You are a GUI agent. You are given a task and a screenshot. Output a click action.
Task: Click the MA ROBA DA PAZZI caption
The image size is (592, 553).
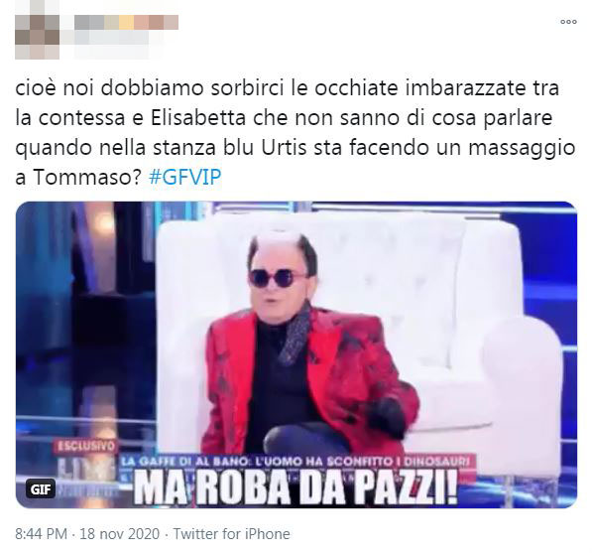(x=296, y=488)
